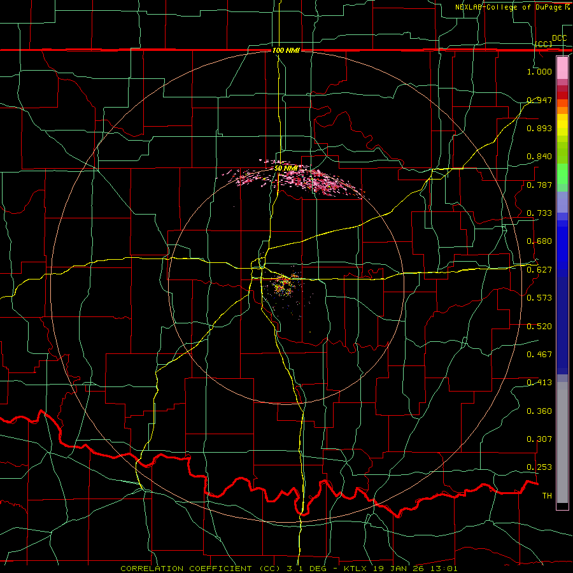Click the 0.467 scale value

pyautogui.click(x=539, y=355)
